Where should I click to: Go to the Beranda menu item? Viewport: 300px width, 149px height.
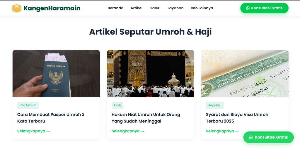pyautogui.click(x=115, y=8)
